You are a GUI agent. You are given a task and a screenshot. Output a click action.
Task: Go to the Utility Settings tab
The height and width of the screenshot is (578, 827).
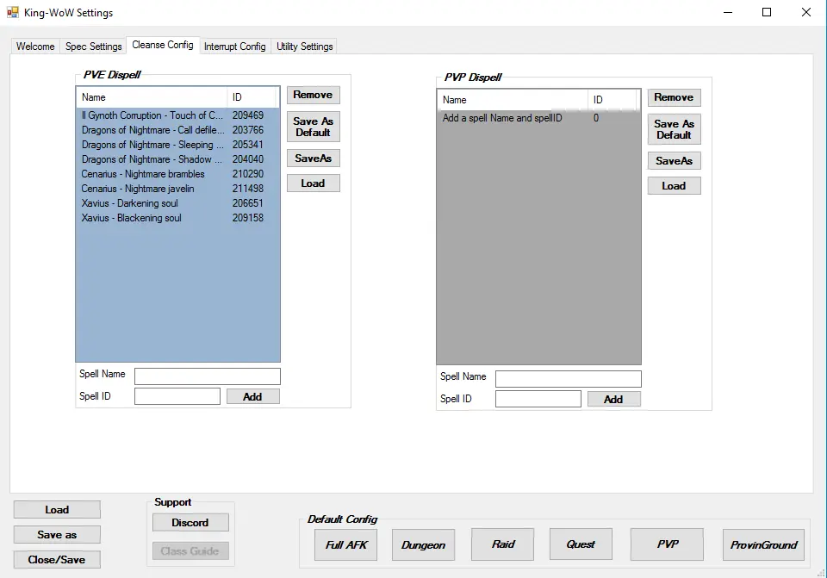[304, 47]
